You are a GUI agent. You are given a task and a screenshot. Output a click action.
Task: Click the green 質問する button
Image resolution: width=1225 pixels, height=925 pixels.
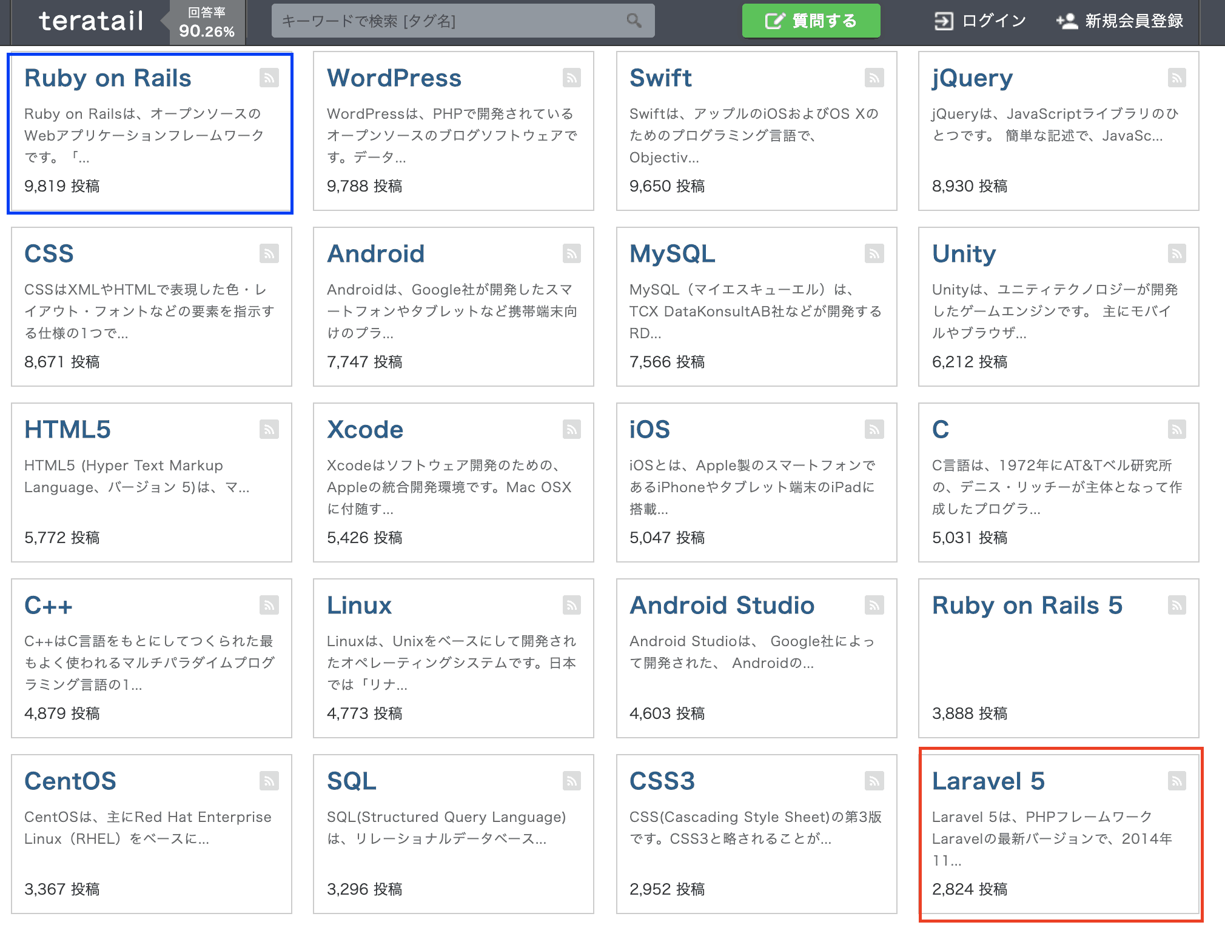click(x=811, y=21)
